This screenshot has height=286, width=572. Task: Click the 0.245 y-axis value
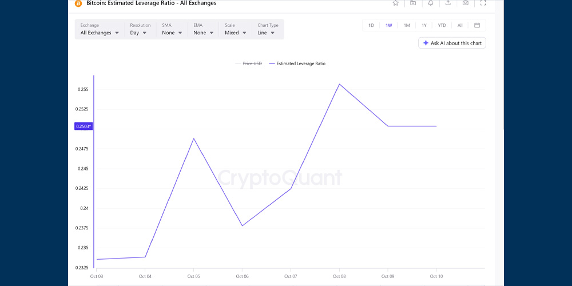click(82, 169)
